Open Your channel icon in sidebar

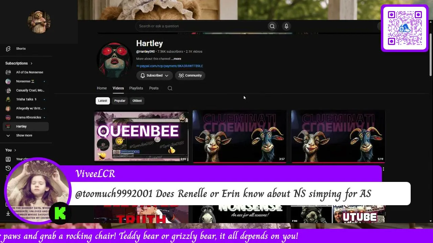click(x=8, y=159)
